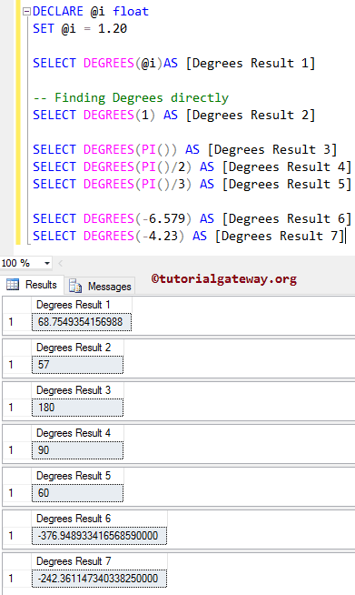Click the Degrees Result 4 column header
This screenshot has width=355, height=595.
(77, 433)
